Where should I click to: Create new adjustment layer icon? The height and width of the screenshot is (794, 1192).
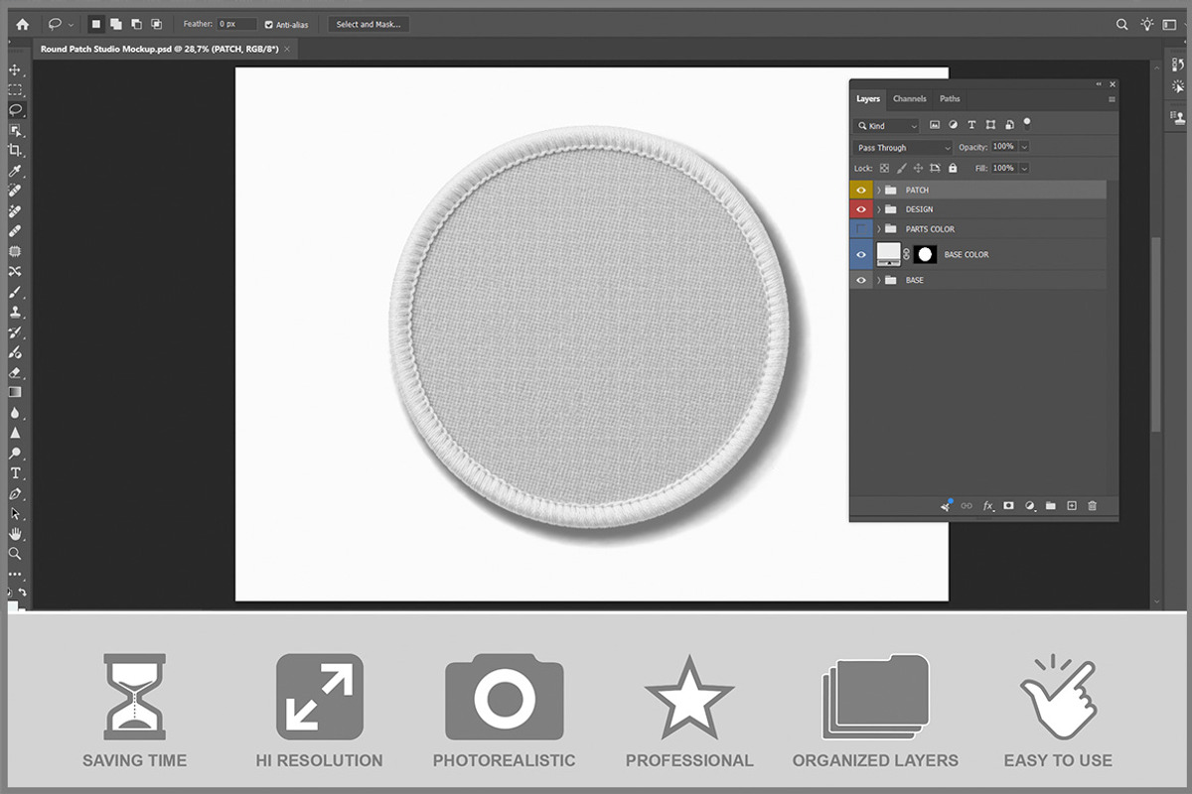click(1030, 506)
